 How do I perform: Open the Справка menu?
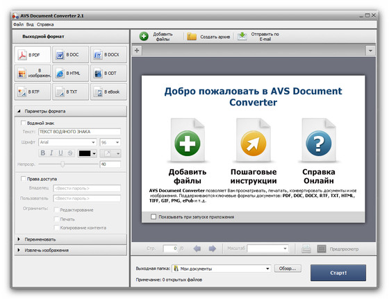(x=45, y=24)
